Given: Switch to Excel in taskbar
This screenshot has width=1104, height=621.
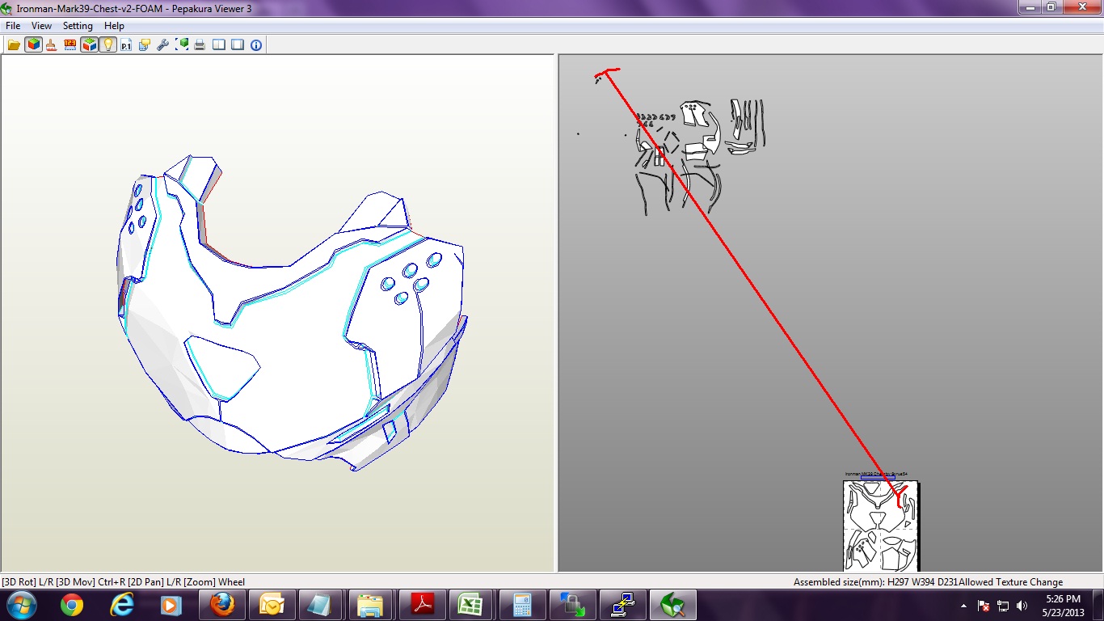Looking at the screenshot, I should (x=471, y=605).
